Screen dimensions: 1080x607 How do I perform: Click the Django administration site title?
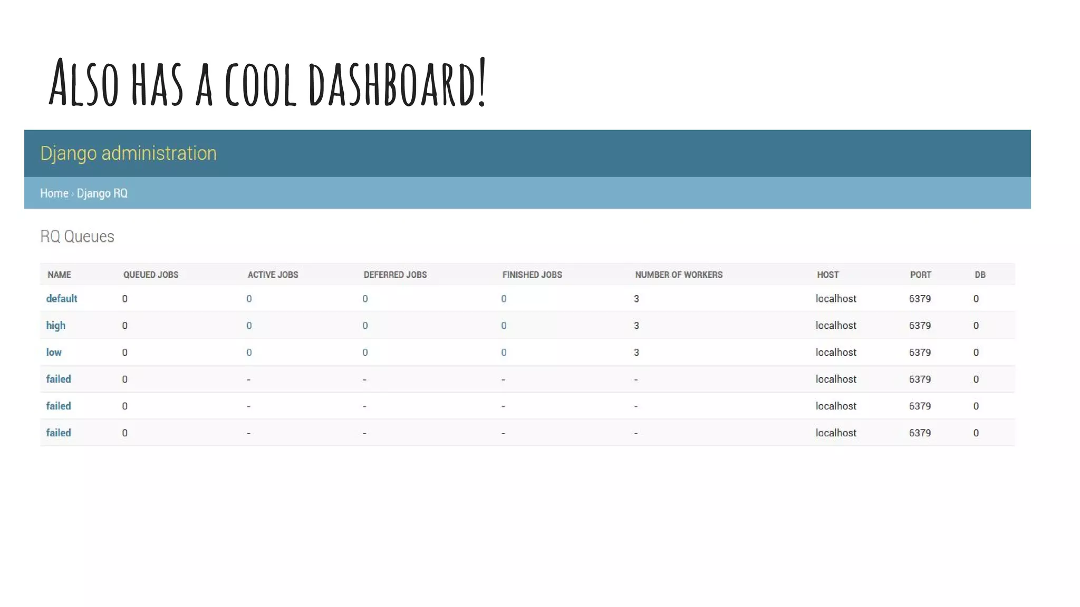[x=128, y=153]
